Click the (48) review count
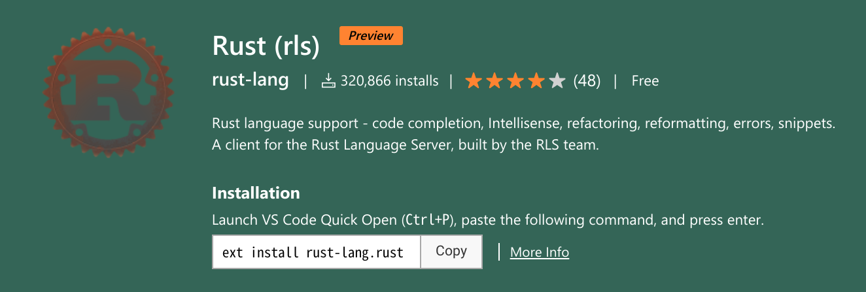The height and width of the screenshot is (292, 866). point(587,81)
